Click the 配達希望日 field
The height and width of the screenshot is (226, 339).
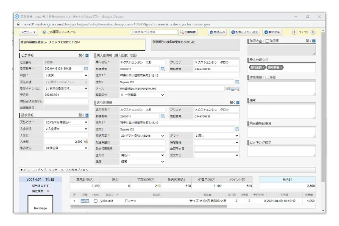[142, 143]
